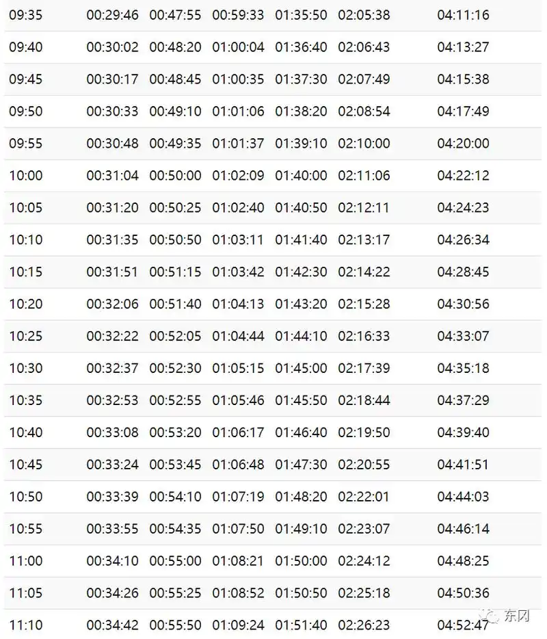
Task: Select the 00:50:00 time cell
Action: 175,176
